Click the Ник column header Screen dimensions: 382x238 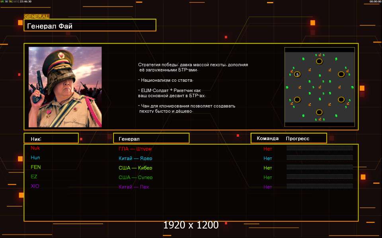[x=51, y=138]
